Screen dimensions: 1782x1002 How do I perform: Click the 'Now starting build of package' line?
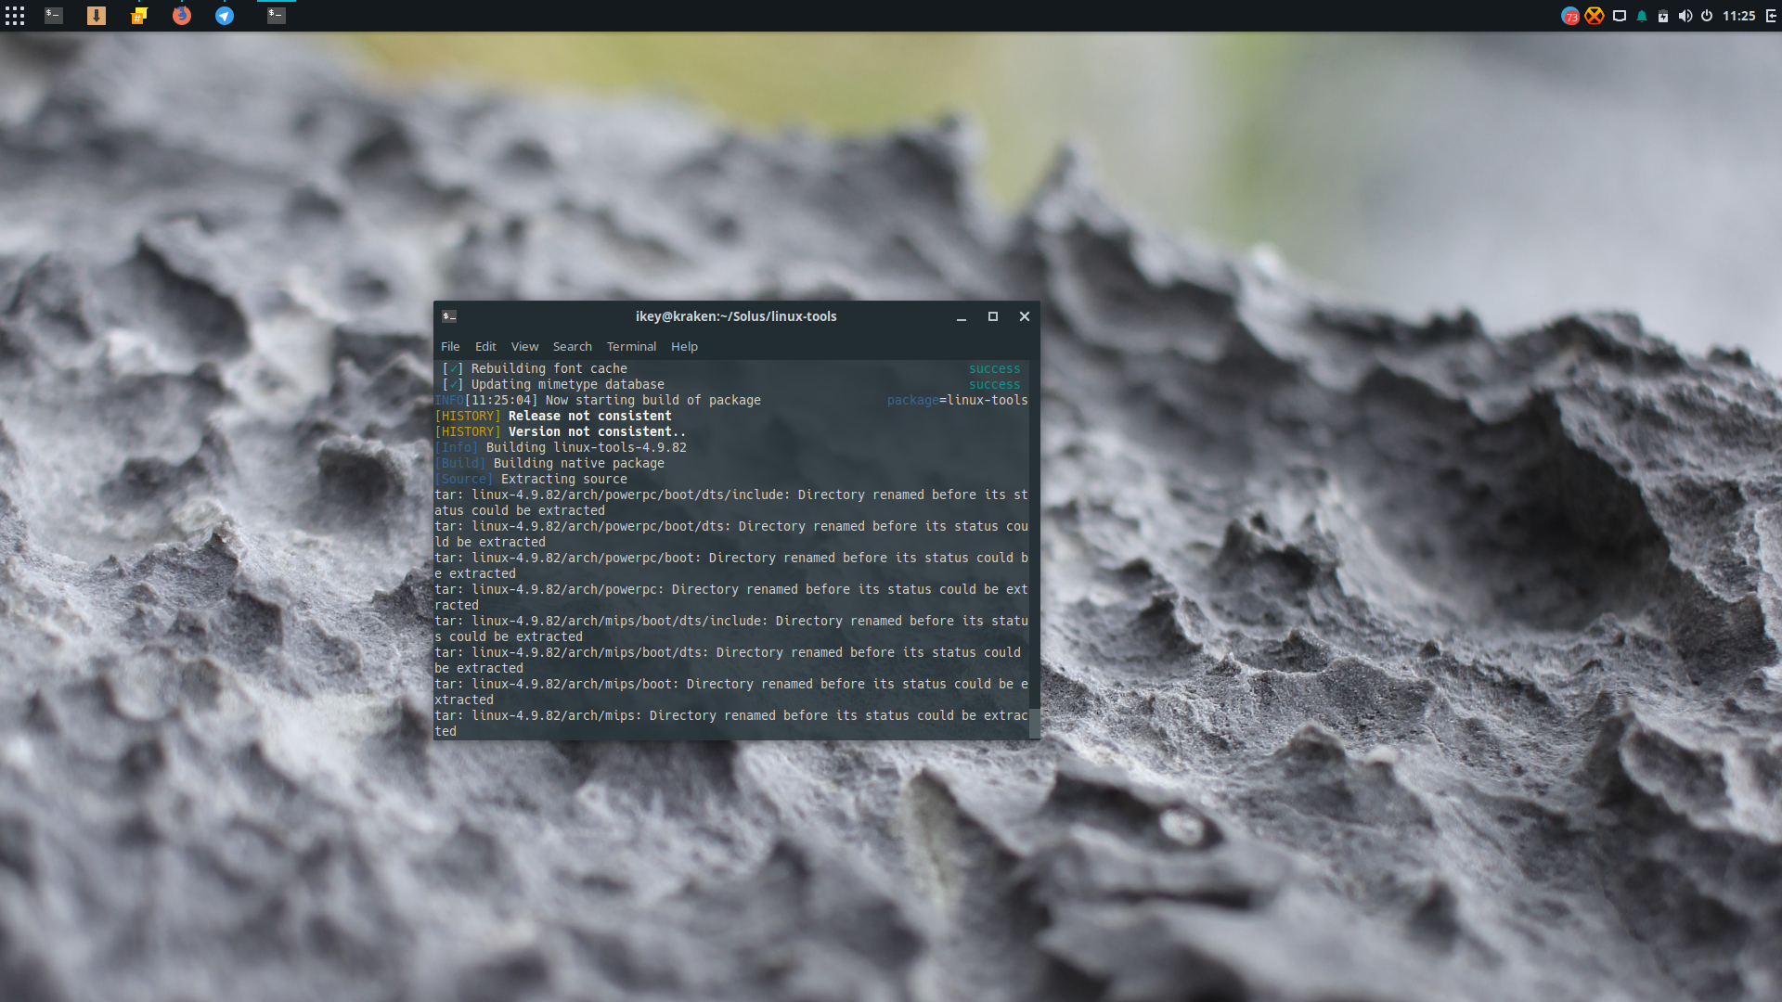tap(652, 400)
